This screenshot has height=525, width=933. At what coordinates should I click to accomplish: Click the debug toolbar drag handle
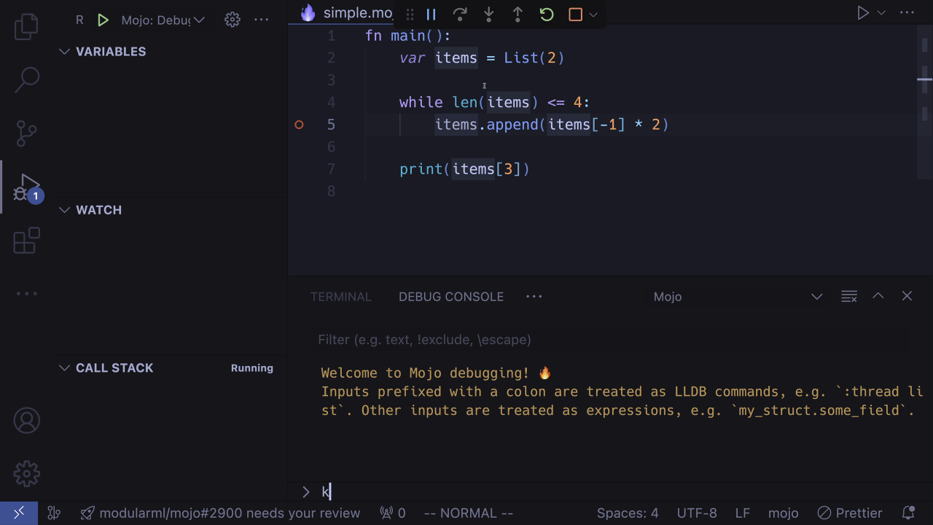(410, 14)
